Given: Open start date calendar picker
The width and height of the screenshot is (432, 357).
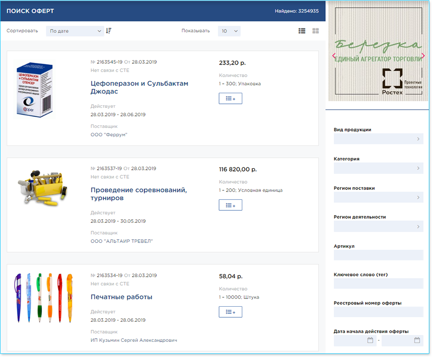Looking at the screenshot, I should point(370,340).
